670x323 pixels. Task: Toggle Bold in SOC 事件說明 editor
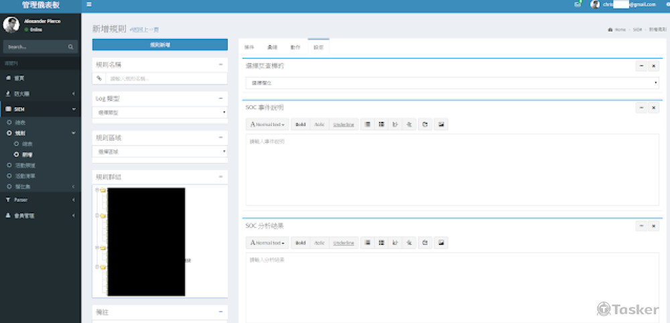tap(301, 124)
